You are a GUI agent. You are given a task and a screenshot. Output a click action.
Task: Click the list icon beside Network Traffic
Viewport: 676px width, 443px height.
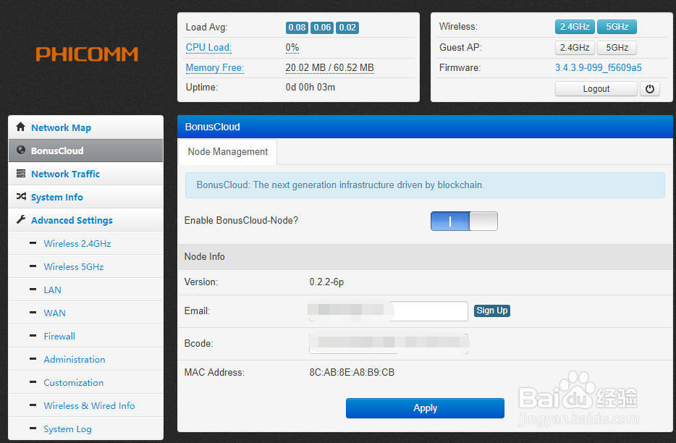pyautogui.click(x=21, y=174)
